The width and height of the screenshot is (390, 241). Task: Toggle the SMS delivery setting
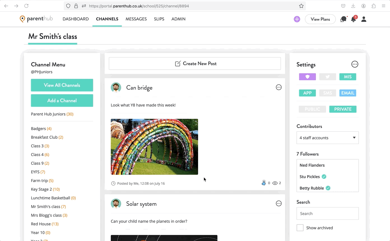click(328, 93)
